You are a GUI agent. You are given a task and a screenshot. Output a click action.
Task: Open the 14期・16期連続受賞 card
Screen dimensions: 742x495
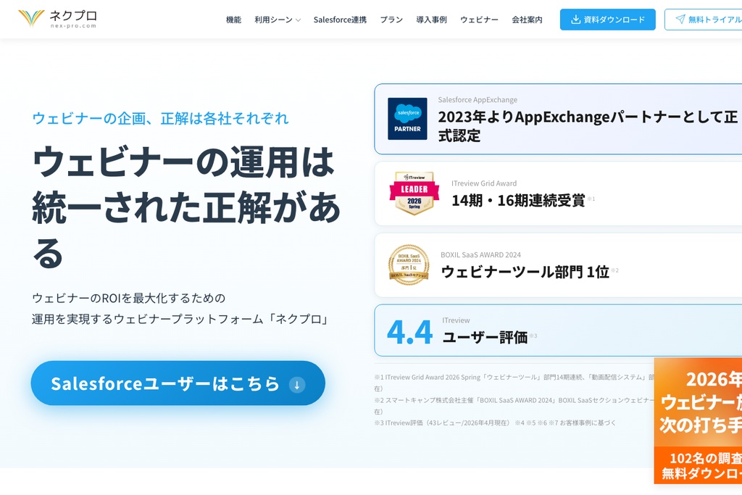558,194
